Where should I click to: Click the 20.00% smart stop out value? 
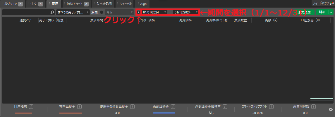(x=258, y=113)
